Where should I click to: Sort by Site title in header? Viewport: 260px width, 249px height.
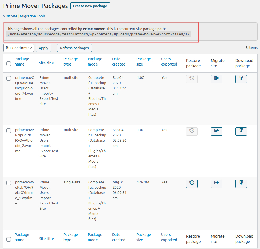pos(46,63)
